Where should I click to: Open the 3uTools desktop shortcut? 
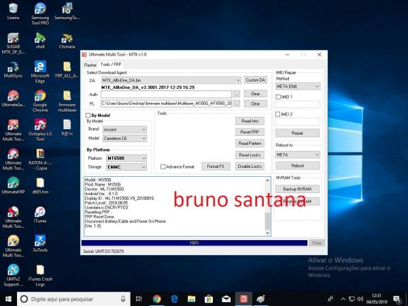[40, 244]
